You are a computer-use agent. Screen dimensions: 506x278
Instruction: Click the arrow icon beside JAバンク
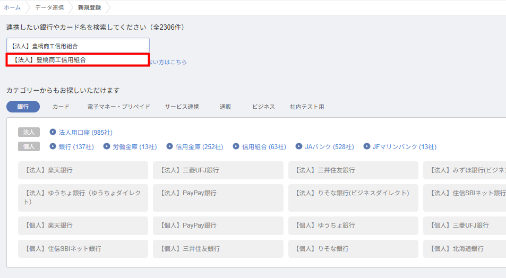point(299,146)
